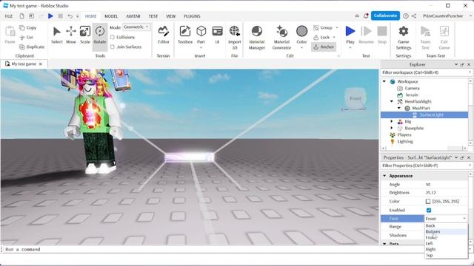Screen dimensions: 474x266
Task: Open the Terrain Editor
Action: [x=163, y=35]
